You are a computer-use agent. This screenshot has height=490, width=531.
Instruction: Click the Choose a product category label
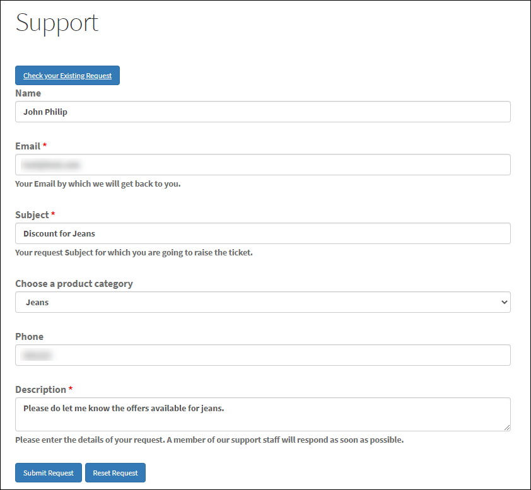click(x=74, y=284)
